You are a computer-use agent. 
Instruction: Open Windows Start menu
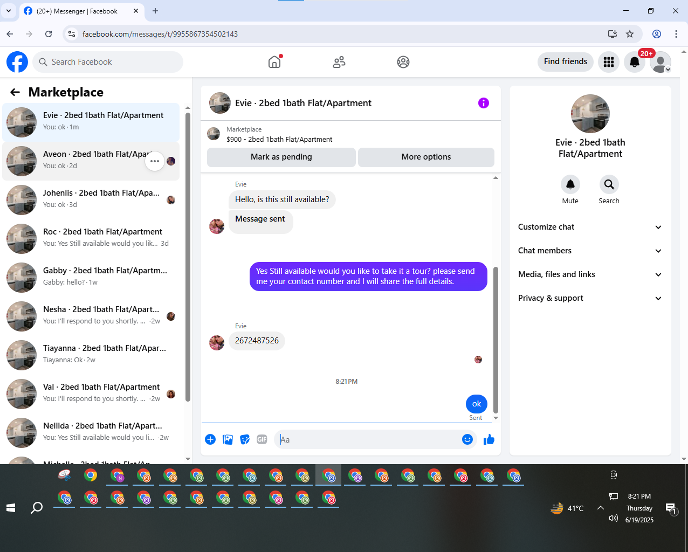(10, 508)
